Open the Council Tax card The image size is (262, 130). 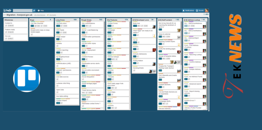point(118,51)
